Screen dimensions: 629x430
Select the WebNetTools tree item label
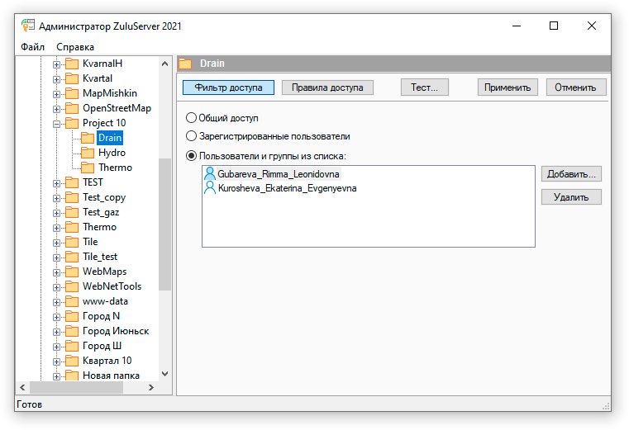112,286
